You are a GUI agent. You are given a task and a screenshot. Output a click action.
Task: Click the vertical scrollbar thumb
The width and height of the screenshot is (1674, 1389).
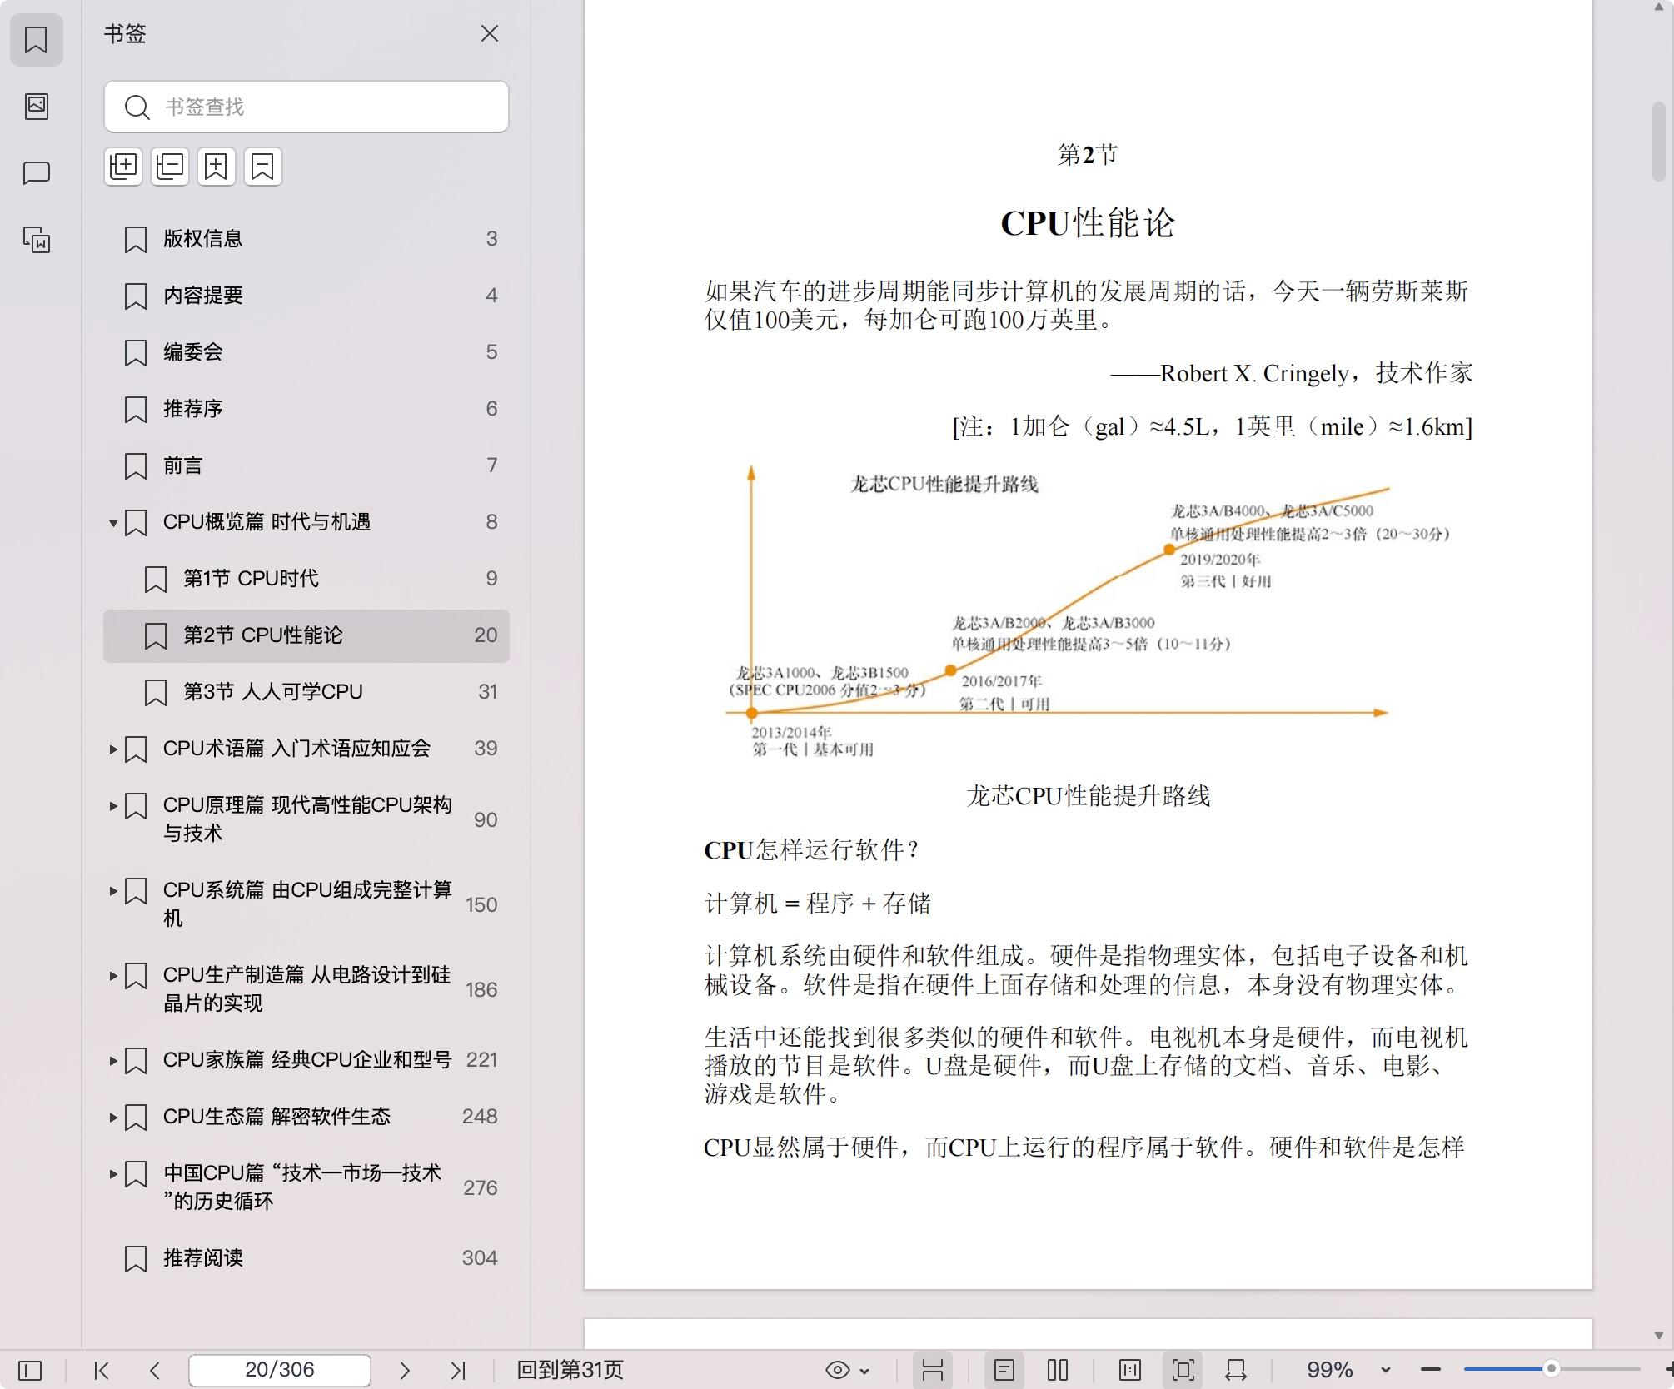click(x=1658, y=140)
